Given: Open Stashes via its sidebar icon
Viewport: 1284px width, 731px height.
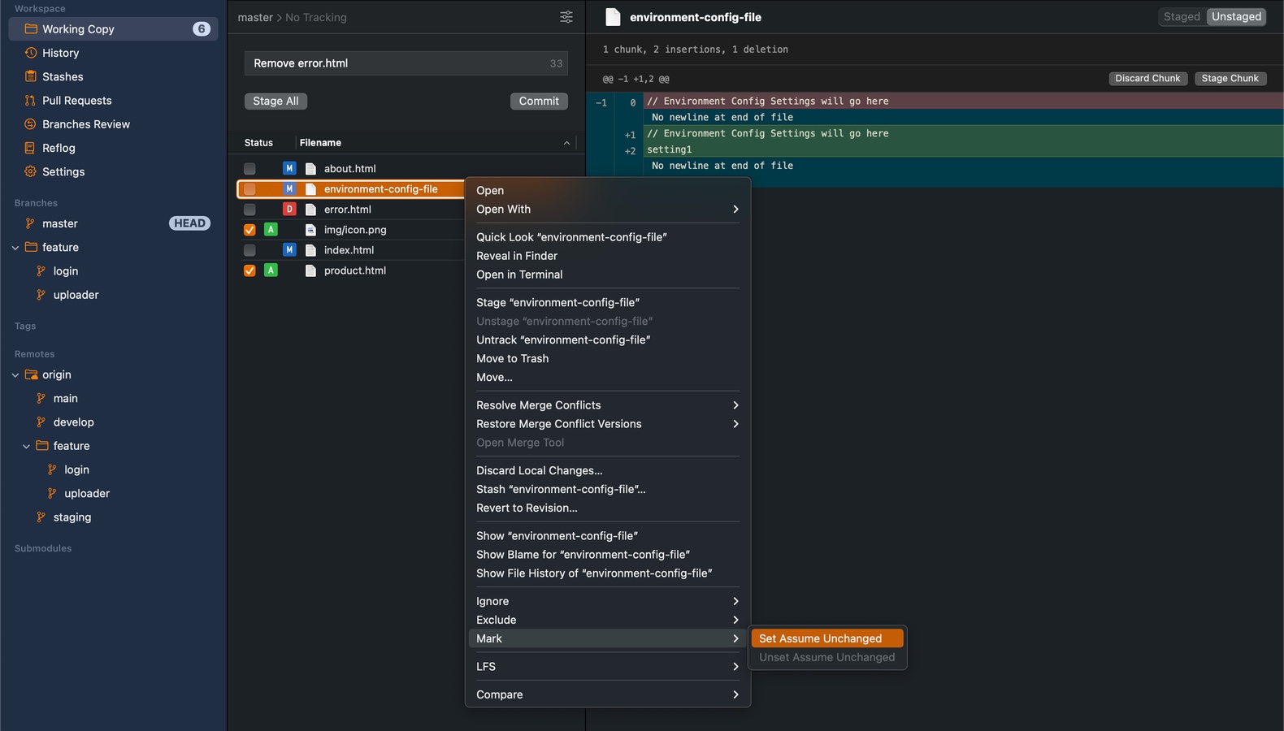Looking at the screenshot, I should click(31, 76).
